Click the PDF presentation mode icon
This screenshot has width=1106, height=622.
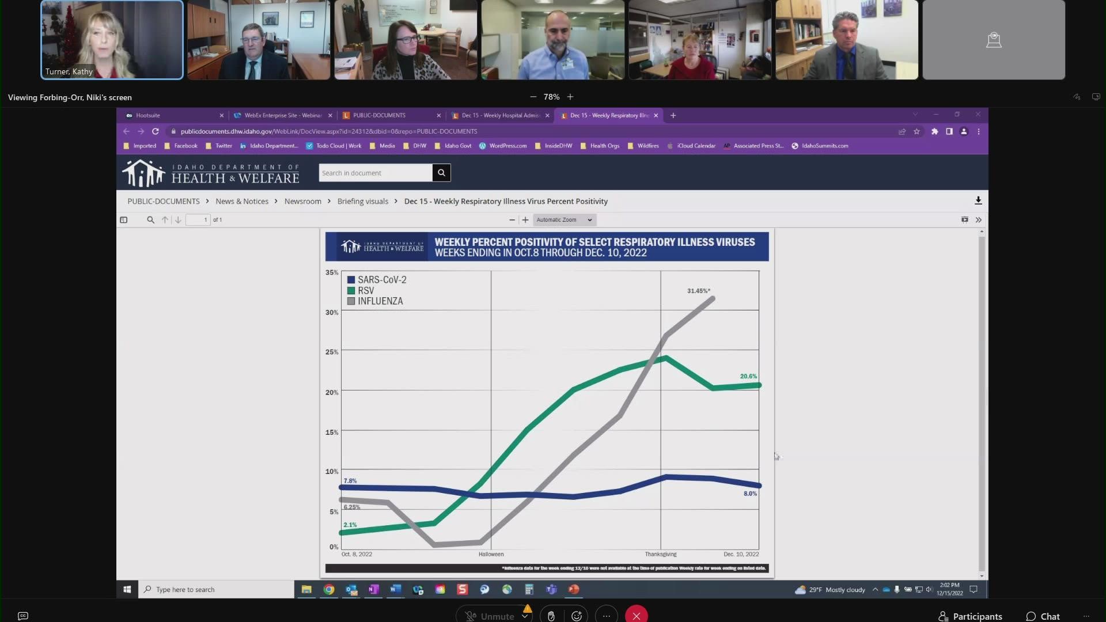tap(964, 219)
